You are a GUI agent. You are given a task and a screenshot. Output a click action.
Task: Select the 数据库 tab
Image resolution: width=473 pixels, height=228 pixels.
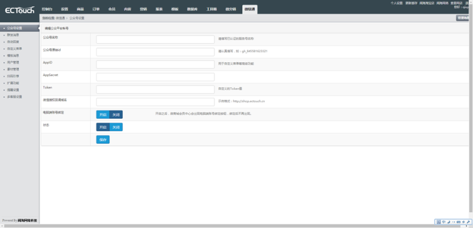click(x=192, y=9)
